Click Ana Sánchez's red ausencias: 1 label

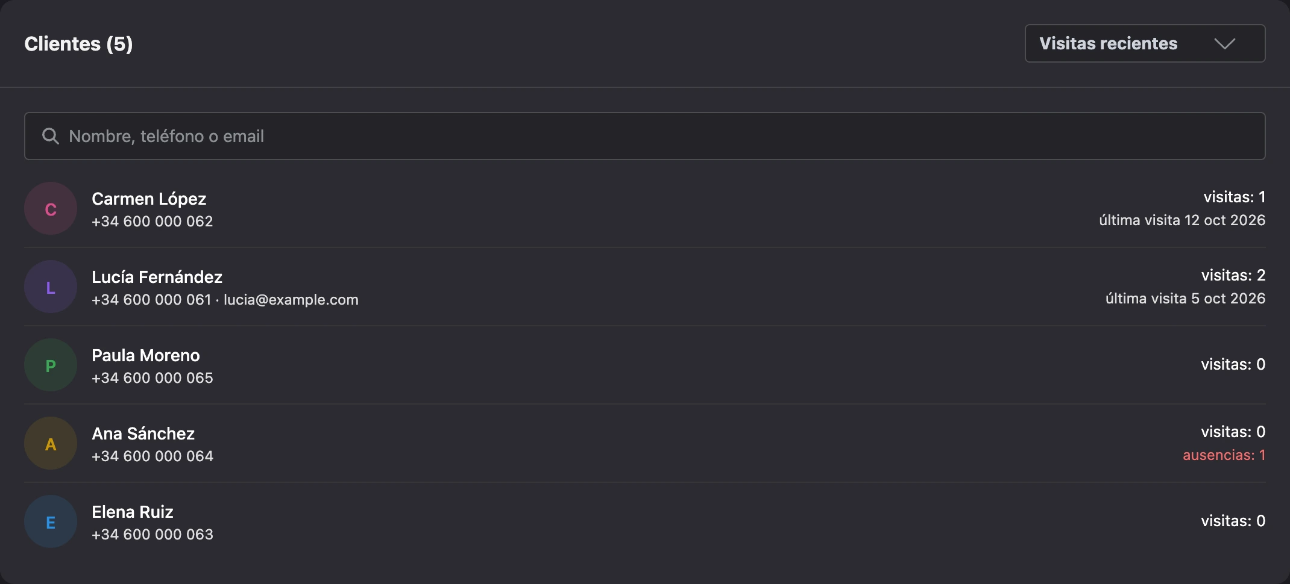tap(1224, 455)
